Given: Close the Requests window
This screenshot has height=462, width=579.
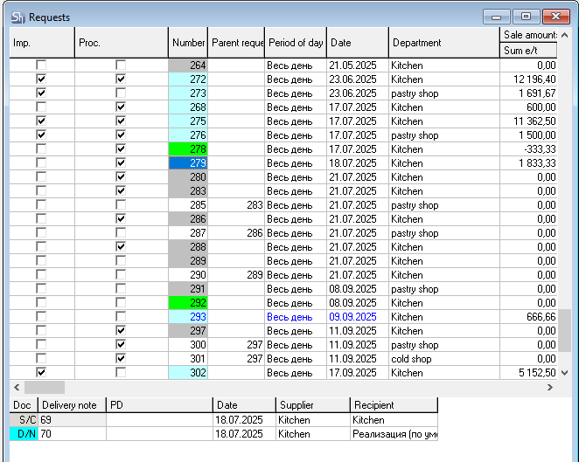Looking at the screenshot, I should coord(555,16).
